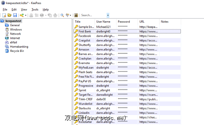Click the Copy URLs to clipboard icon
This screenshot has height=125, width=204.
pyautogui.click(x=50, y=15)
